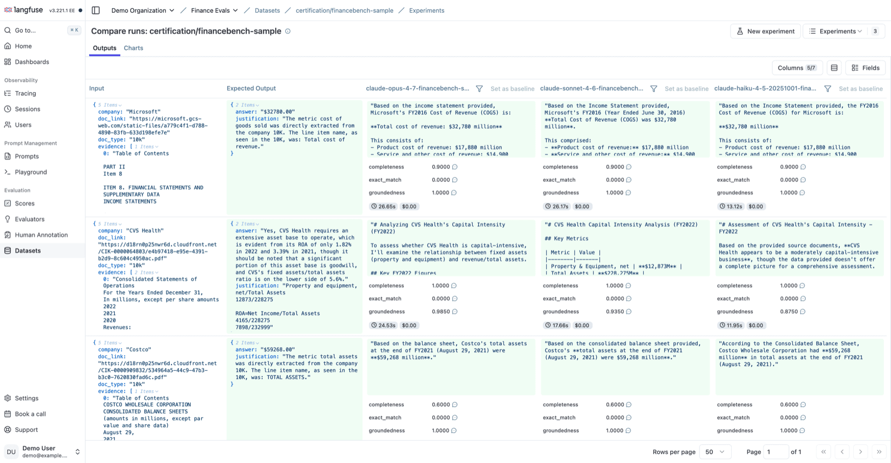Open the Fields button
The width and height of the screenshot is (891, 463).
point(865,68)
